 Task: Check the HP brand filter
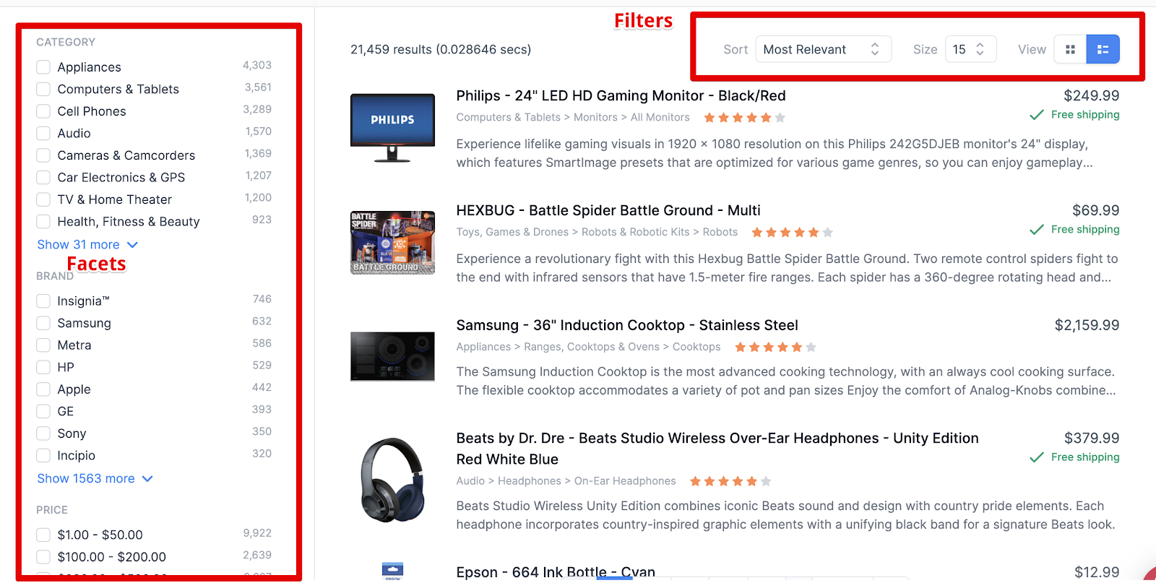[43, 368]
